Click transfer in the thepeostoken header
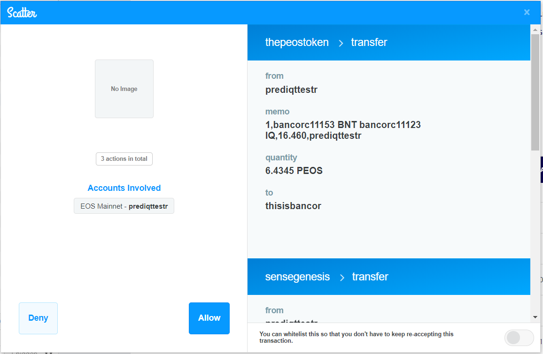543x354 pixels. coord(369,42)
